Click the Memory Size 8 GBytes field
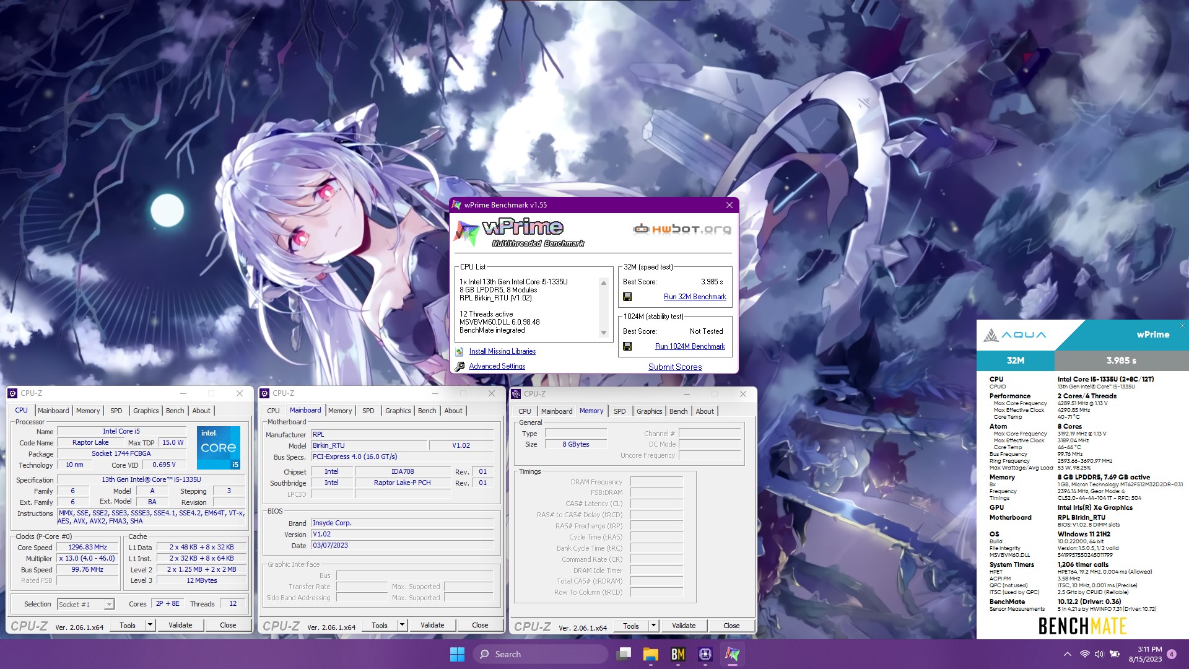The width and height of the screenshot is (1189, 669). click(x=576, y=444)
